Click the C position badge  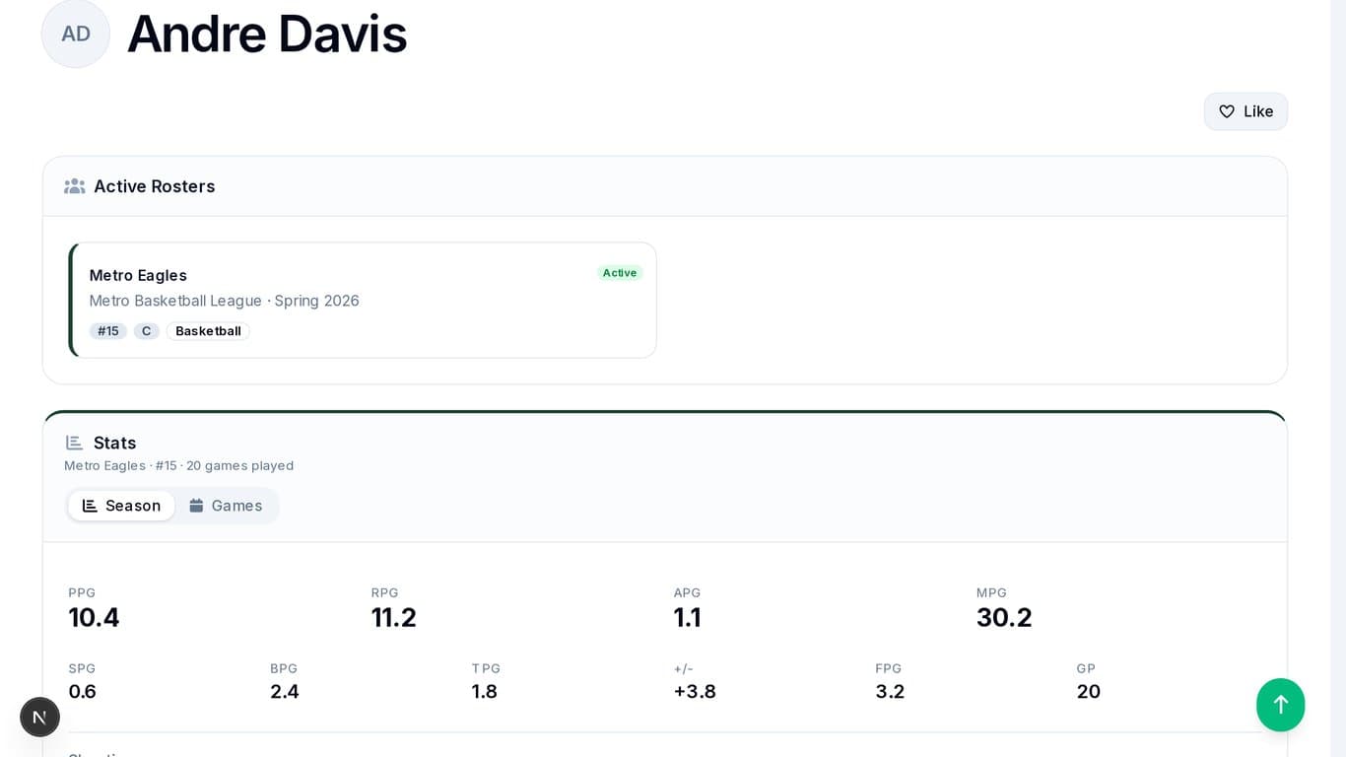[x=146, y=331]
